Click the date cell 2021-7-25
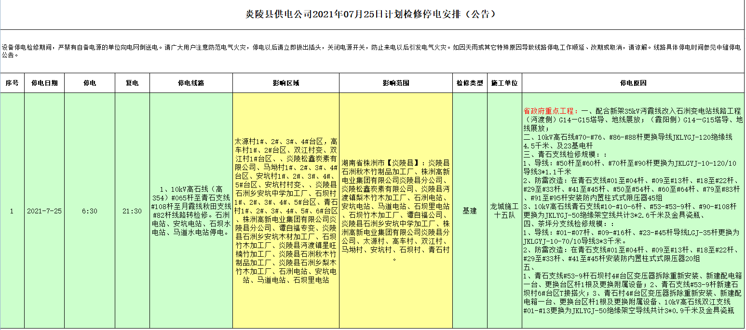 [x=44, y=211]
